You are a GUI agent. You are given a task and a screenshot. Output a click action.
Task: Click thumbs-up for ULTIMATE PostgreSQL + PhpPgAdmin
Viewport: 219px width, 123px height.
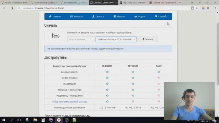tap(107, 96)
